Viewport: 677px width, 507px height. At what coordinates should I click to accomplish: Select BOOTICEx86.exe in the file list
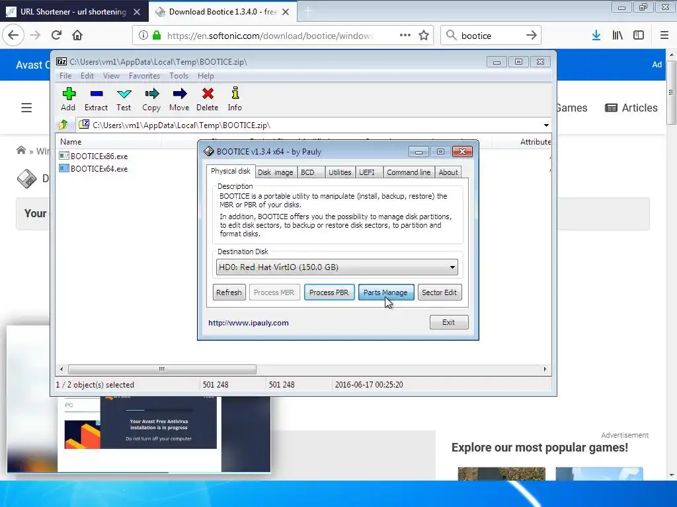point(93,156)
